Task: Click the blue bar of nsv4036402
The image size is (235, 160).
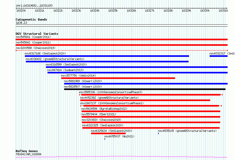Action: coord(107,62)
